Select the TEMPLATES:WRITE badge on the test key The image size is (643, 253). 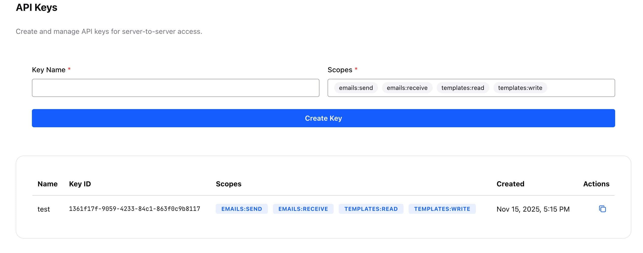click(442, 209)
